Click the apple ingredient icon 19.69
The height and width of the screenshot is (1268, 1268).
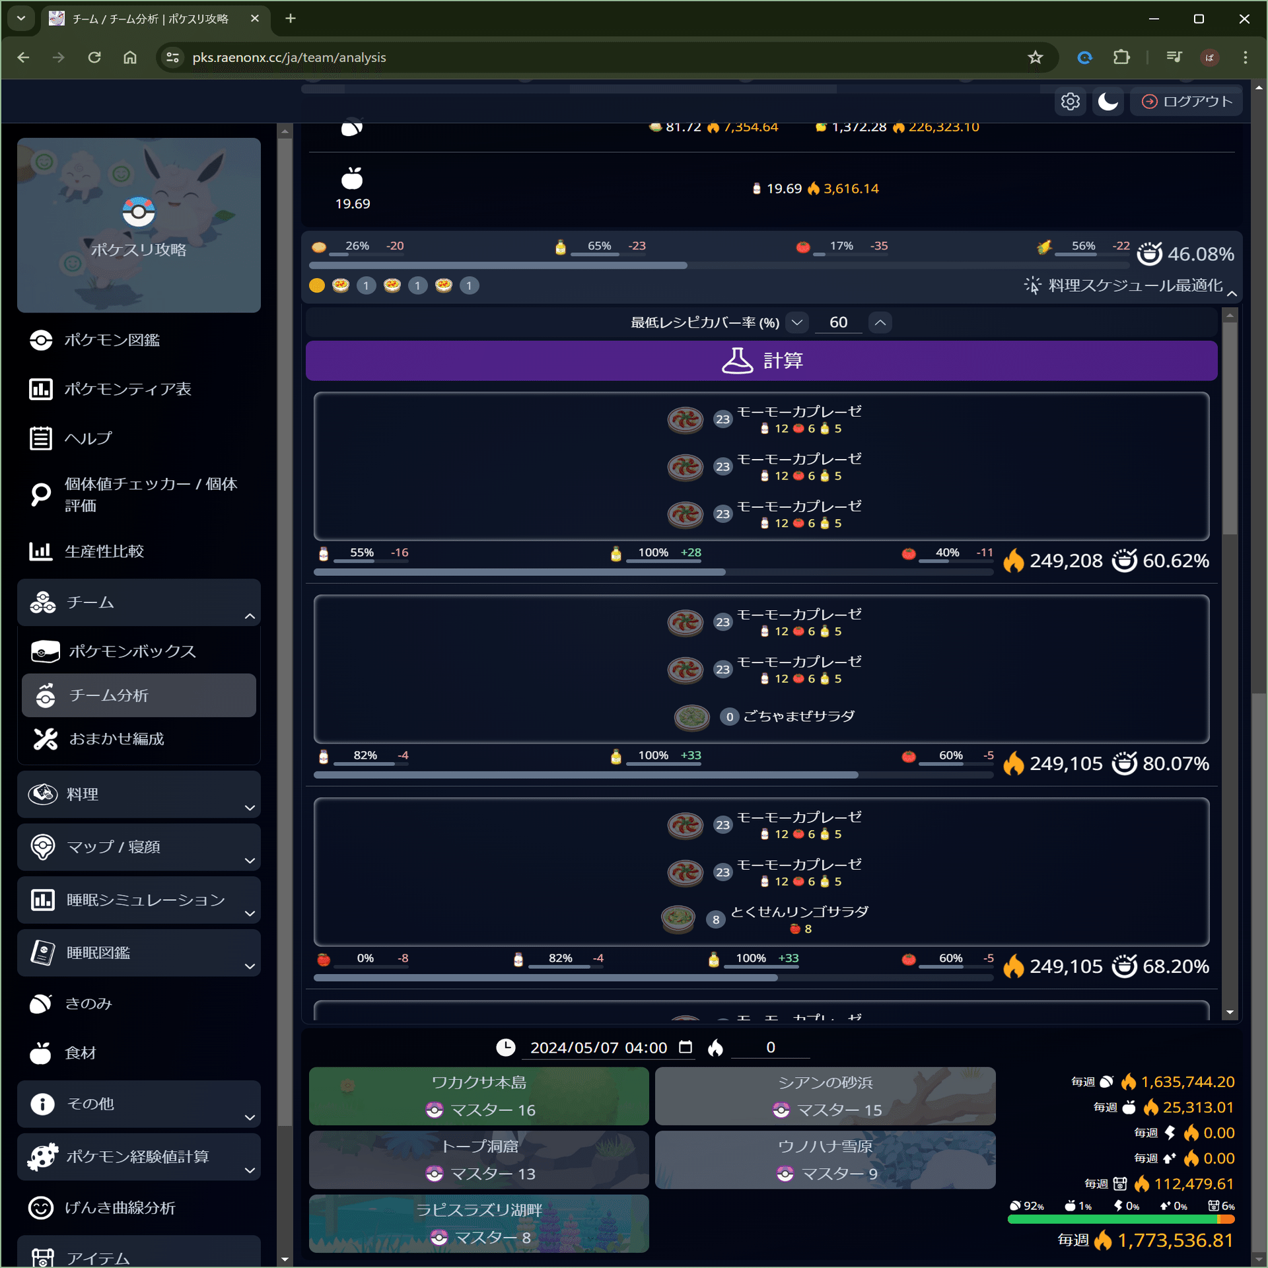pos(352,178)
